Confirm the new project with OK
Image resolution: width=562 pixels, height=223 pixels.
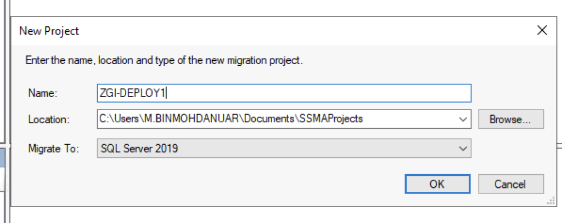(437, 184)
